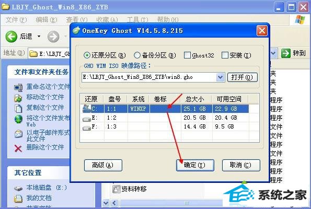Click the 打开 (O) button
This screenshot has height=209, width=311.
click(x=242, y=77)
